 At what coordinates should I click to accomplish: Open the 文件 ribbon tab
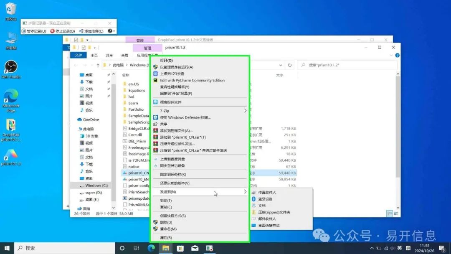point(78,55)
